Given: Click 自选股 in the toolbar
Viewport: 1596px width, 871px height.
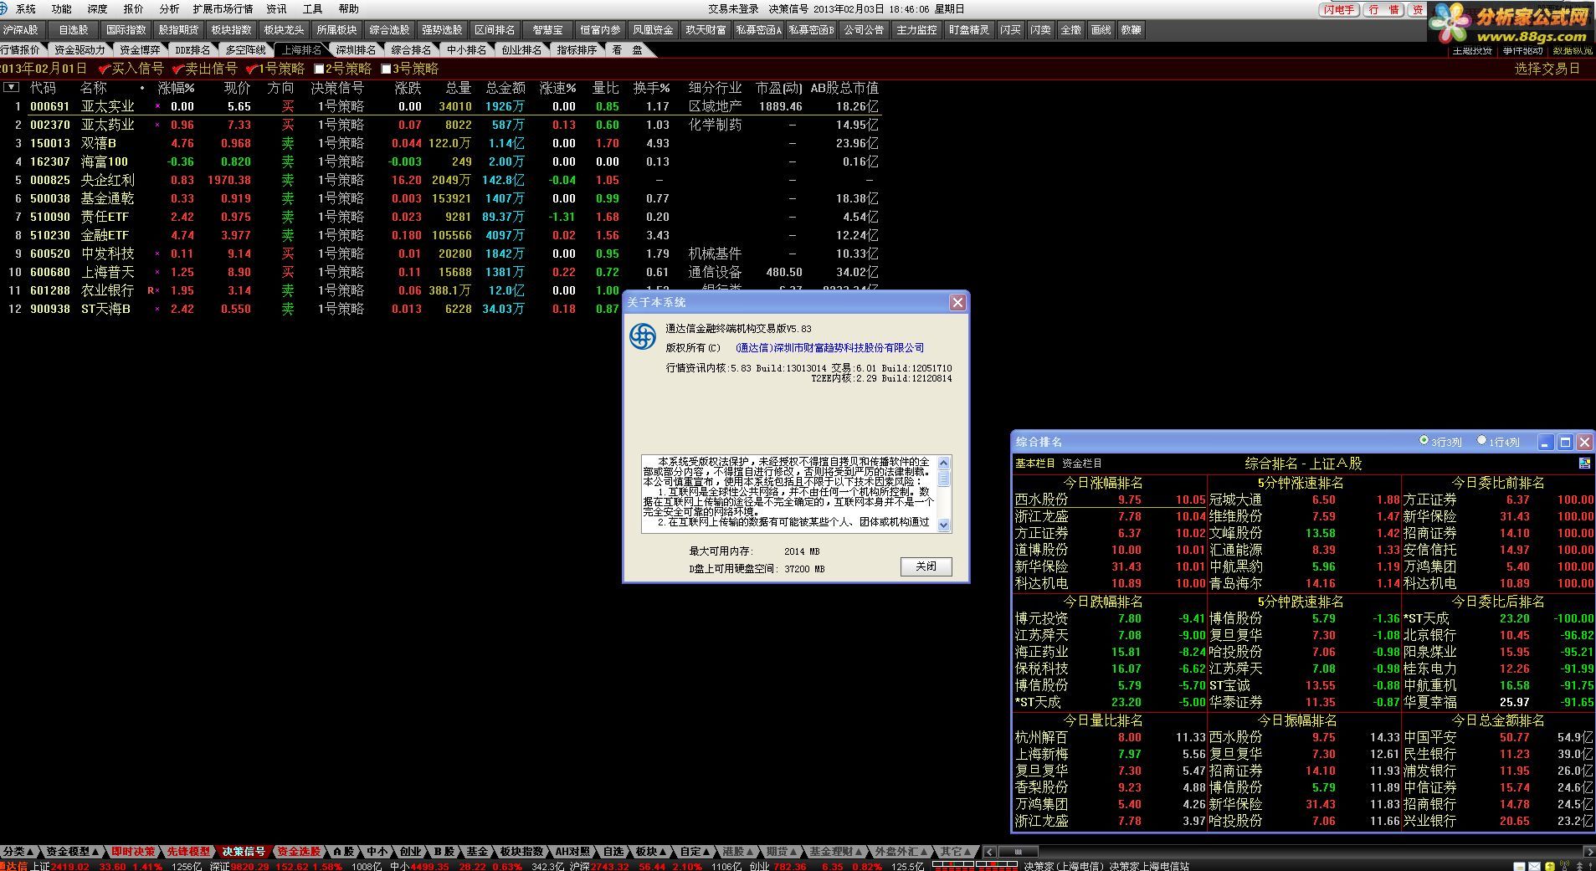Looking at the screenshot, I should point(74,30).
